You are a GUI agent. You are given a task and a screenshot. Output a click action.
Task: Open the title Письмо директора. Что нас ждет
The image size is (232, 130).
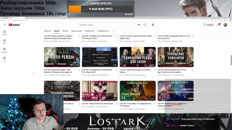pyautogui.click(x=172, y=71)
